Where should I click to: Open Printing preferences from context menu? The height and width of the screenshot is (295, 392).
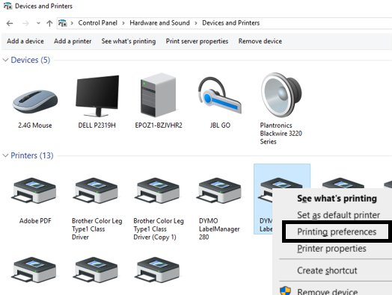[337, 232]
